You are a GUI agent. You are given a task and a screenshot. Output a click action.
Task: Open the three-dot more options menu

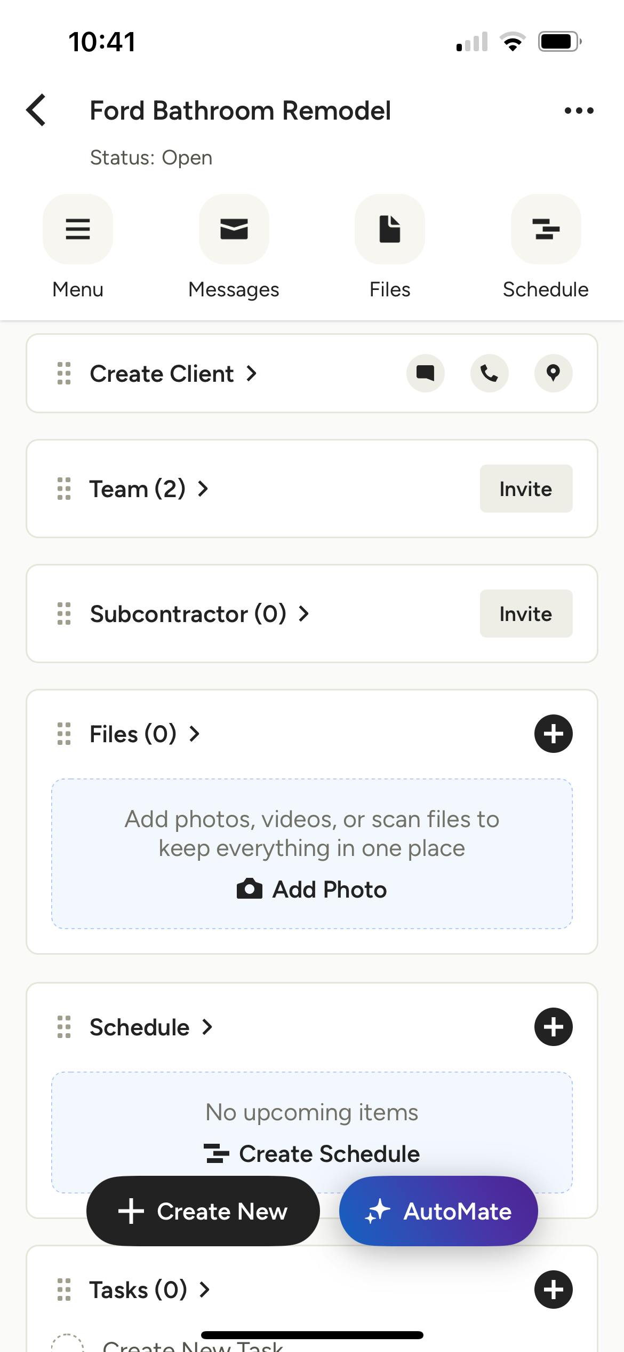[579, 111]
